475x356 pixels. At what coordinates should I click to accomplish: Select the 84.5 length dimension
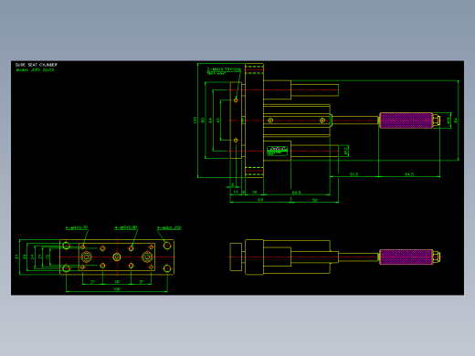(x=409, y=174)
